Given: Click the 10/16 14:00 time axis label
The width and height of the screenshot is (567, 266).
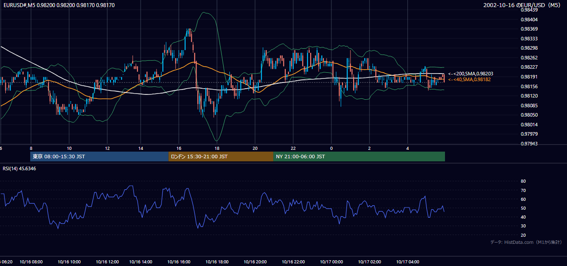Looking at the screenshot, I should tap(140, 262).
